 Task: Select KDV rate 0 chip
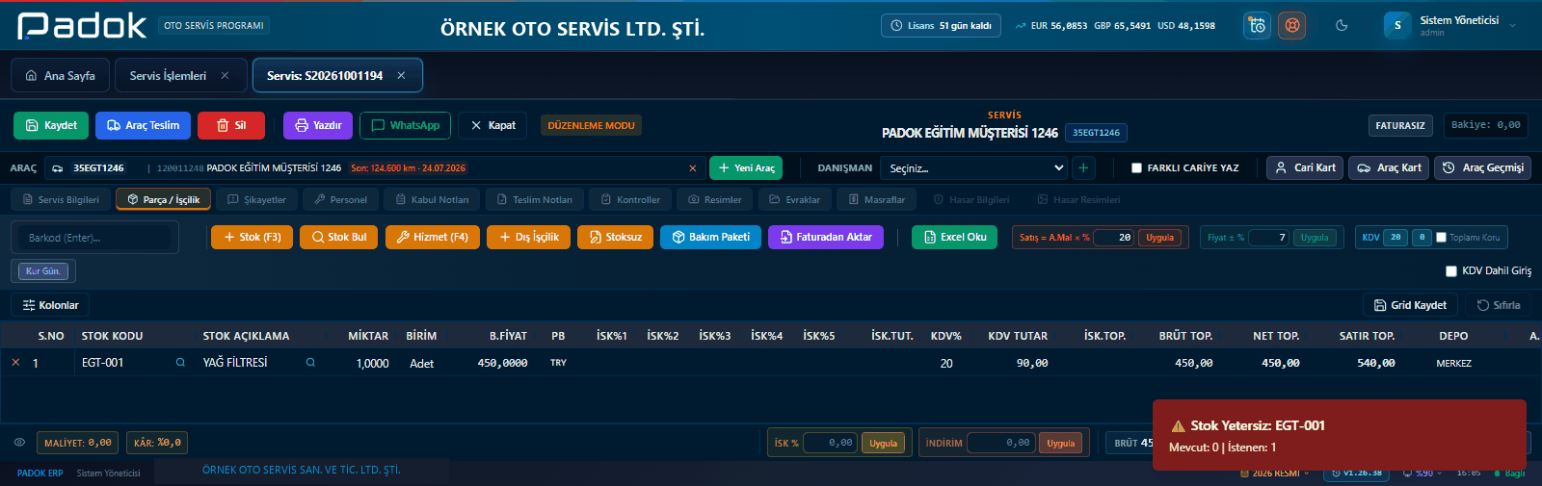1422,238
